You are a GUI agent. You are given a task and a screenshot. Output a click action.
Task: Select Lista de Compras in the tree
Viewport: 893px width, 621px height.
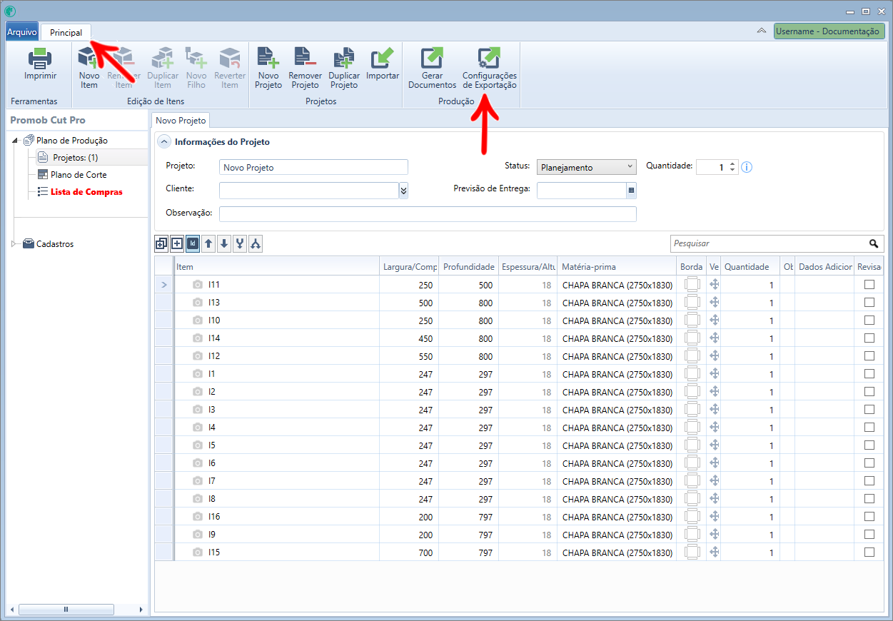click(x=86, y=192)
